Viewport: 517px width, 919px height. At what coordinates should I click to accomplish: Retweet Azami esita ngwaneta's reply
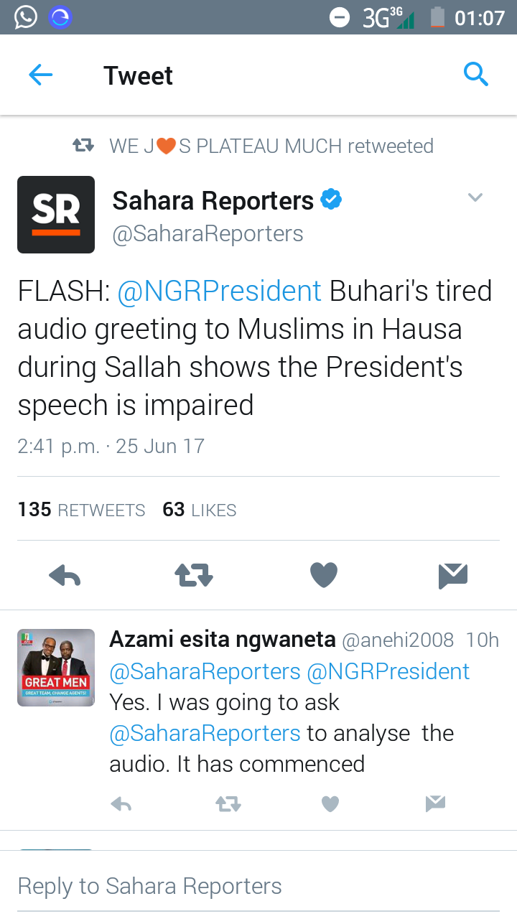228,804
